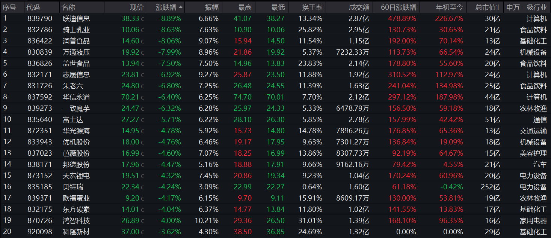The image size is (551, 238).
Task: Select the 7232.33万 turnover value for 万通液压
Action: 353,52
